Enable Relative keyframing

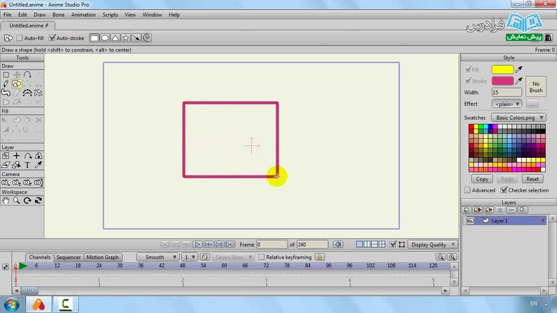click(x=262, y=257)
